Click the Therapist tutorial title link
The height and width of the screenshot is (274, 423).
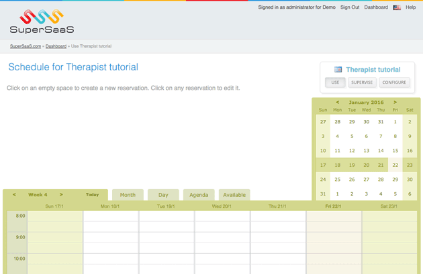(373, 70)
